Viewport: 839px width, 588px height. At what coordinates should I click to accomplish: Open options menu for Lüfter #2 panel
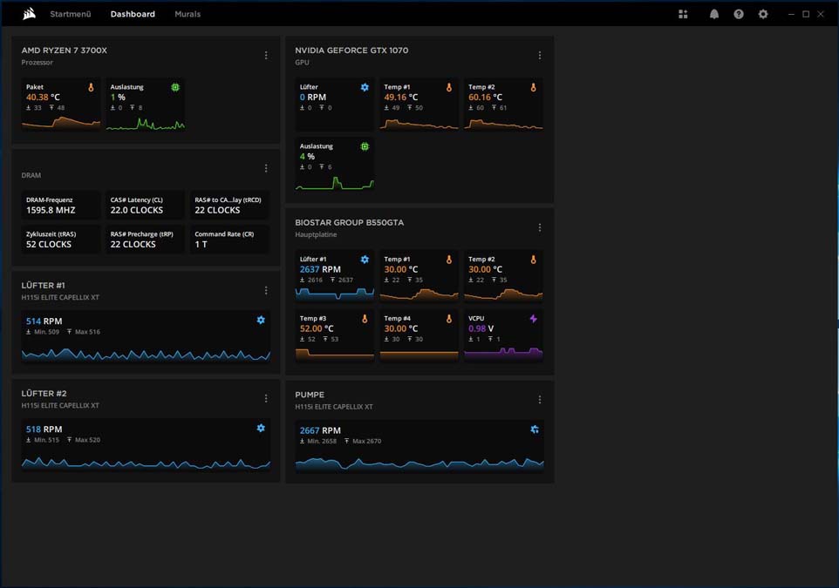point(266,399)
